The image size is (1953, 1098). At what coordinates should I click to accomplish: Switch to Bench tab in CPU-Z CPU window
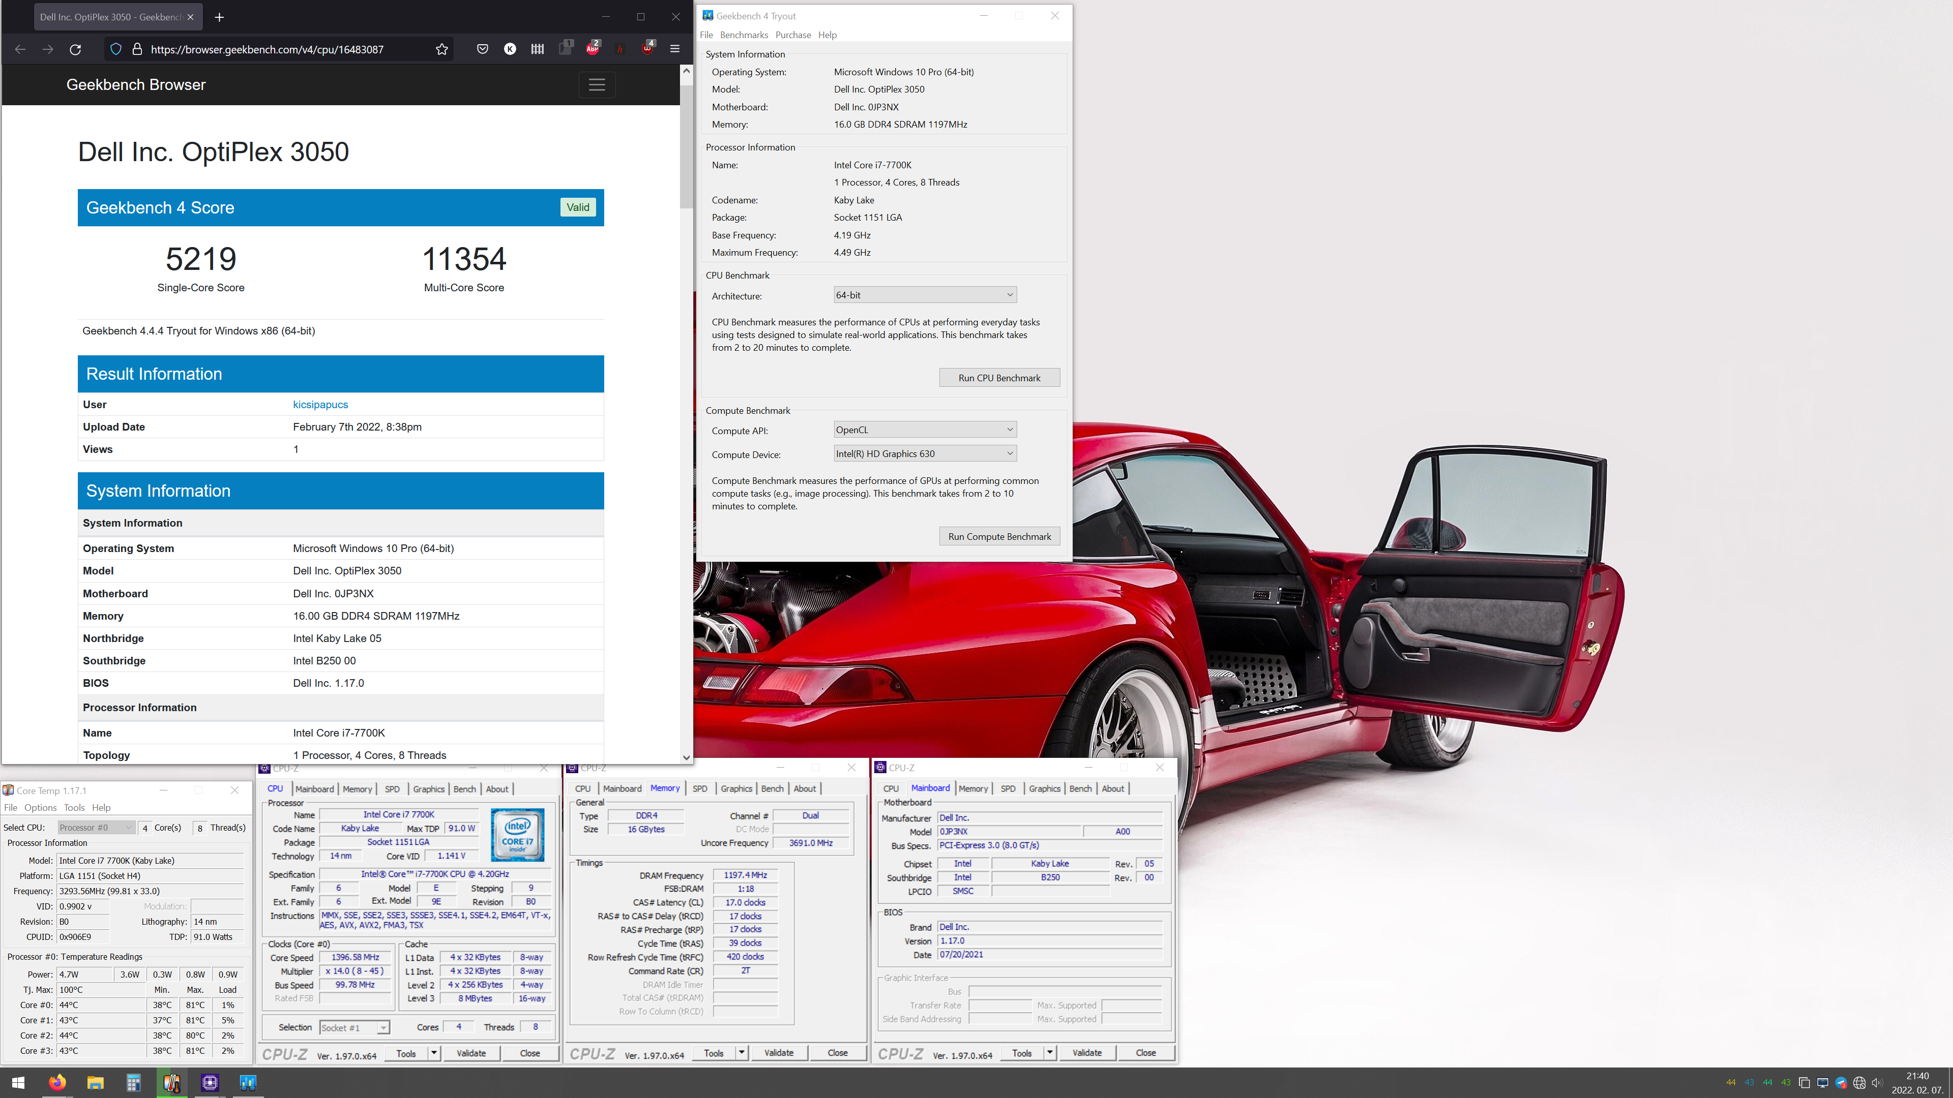coord(465,789)
